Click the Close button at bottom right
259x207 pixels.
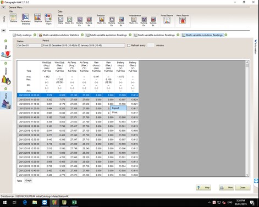tap(243, 188)
